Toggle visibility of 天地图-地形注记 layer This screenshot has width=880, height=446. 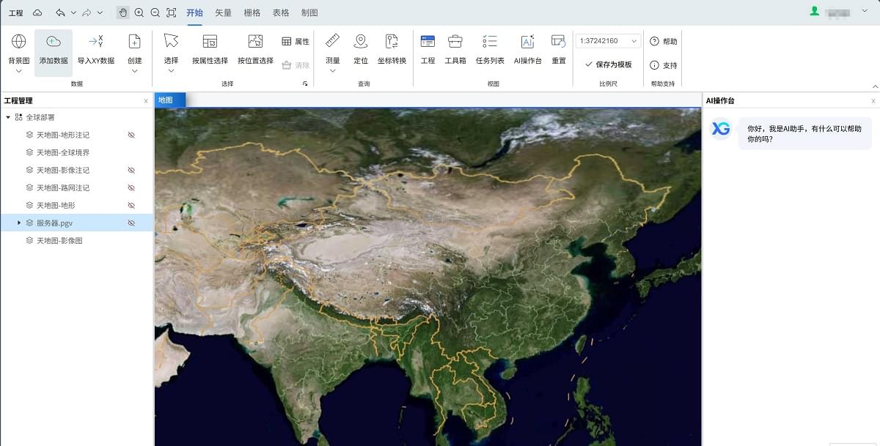click(x=132, y=135)
